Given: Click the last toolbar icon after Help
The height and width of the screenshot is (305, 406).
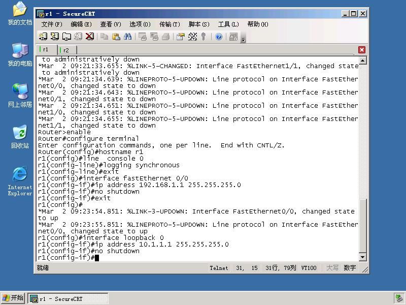Looking at the screenshot, I should point(233,37).
